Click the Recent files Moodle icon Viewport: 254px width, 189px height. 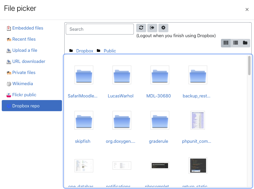tap(9, 39)
